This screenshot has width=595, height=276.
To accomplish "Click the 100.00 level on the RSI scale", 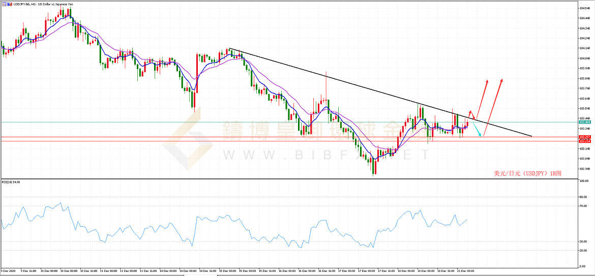I will (584, 181).
